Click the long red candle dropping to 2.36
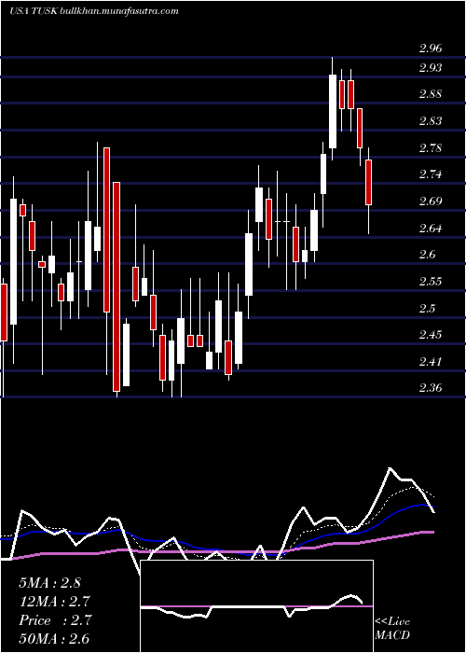466x653 pixels. [116, 286]
